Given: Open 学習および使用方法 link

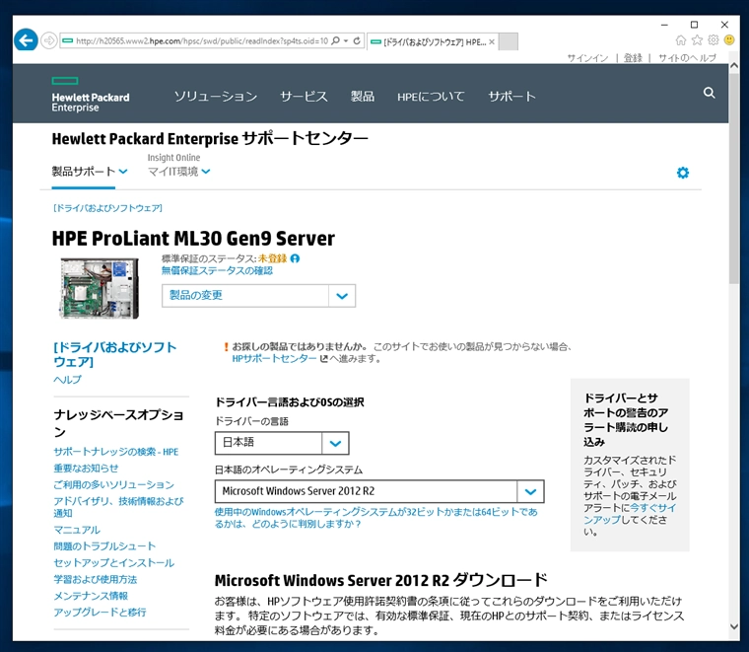Looking at the screenshot, I should pyautogui.click(x=95, y=579).
